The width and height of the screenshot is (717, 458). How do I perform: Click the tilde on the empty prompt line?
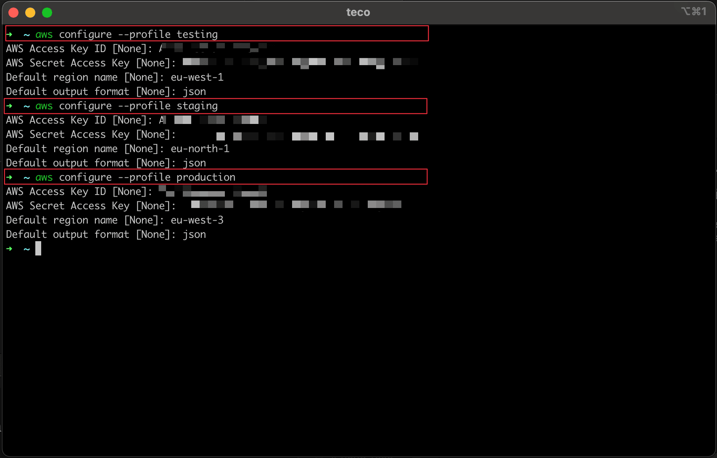[x=26, y=249]
